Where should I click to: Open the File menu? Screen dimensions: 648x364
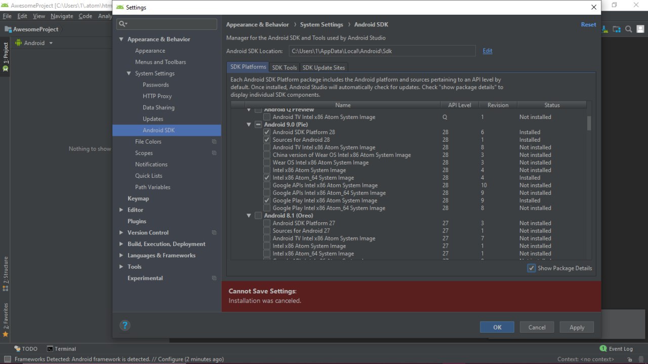point(7,16)
